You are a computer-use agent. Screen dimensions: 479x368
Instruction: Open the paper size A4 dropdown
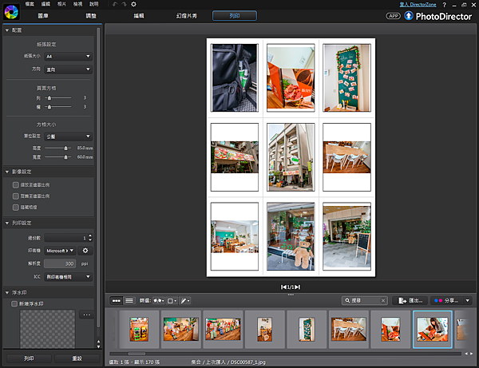[x=69, y=57]
